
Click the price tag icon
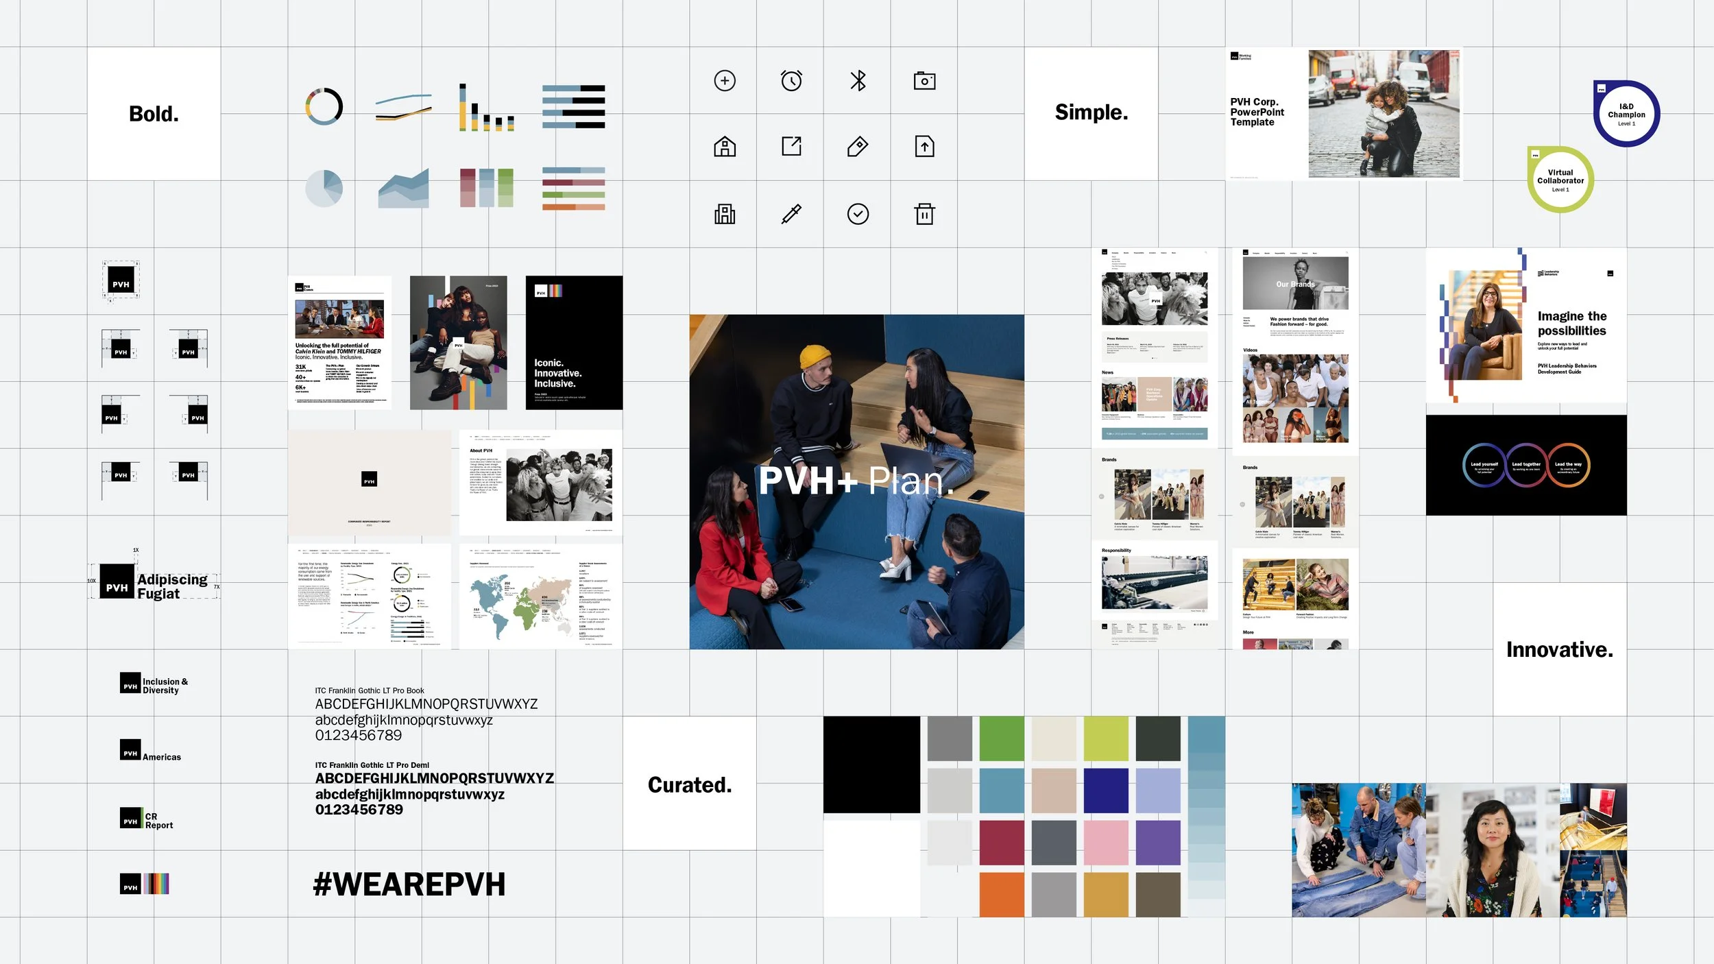858,147
